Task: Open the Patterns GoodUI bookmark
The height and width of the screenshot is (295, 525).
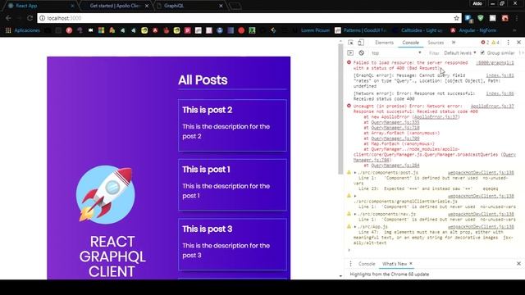Action: pos(360,30)
